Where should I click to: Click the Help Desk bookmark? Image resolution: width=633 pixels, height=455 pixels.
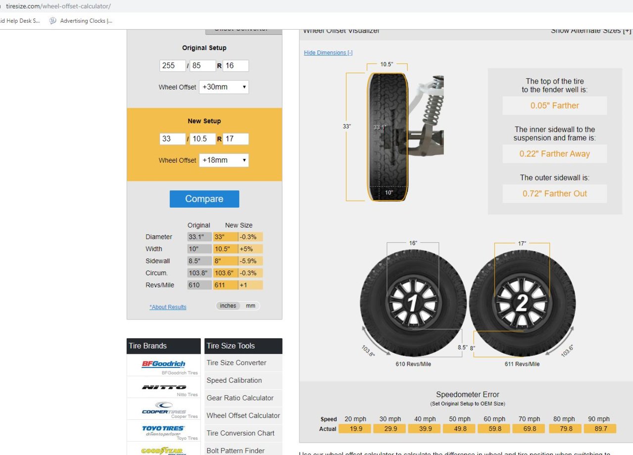20,21
